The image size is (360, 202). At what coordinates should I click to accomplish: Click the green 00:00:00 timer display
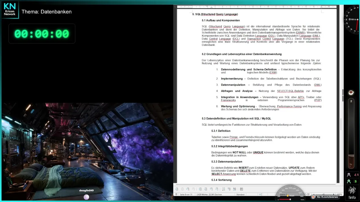click(x=42, y=34)
